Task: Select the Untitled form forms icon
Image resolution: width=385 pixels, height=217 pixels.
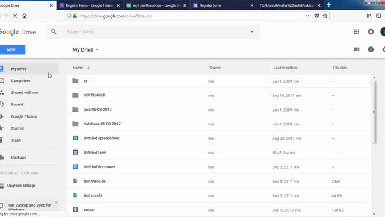Action: coord(75,153)
